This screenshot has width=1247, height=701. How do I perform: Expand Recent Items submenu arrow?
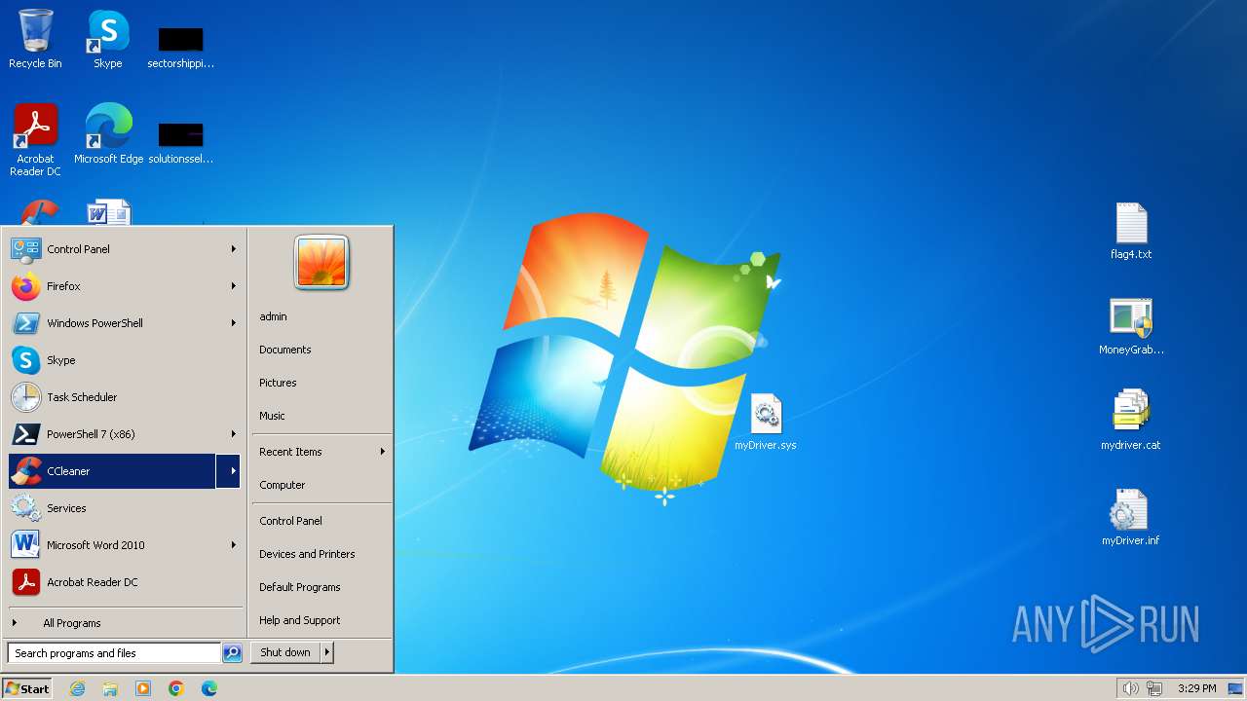[382, 452]
